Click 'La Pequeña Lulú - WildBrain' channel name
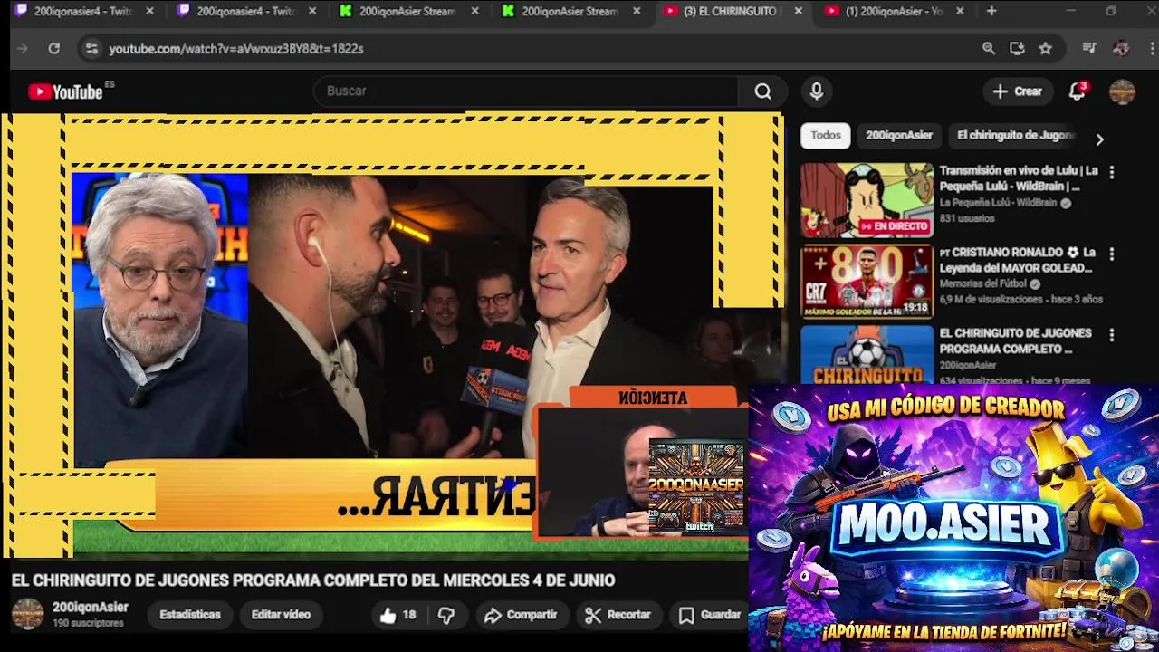Viewport: 1159px width, 652px height. point(998,203)
